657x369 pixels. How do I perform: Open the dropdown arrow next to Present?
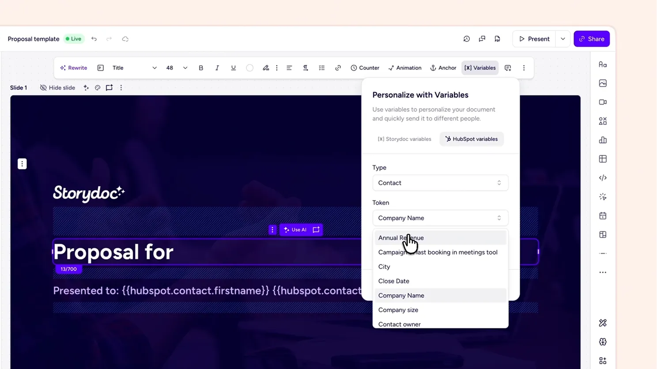click(563, 39)
